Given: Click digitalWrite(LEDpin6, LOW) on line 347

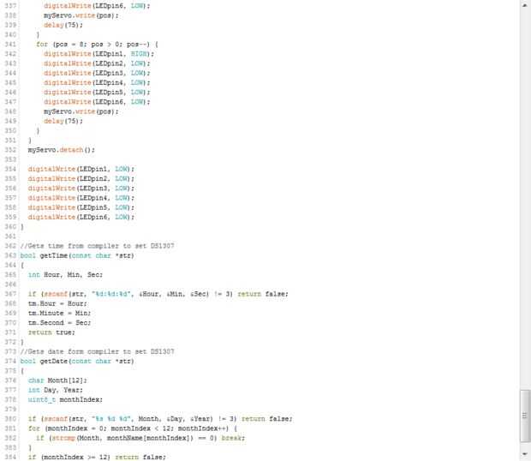Looking at the screenshot, I should tap(97, 102).
